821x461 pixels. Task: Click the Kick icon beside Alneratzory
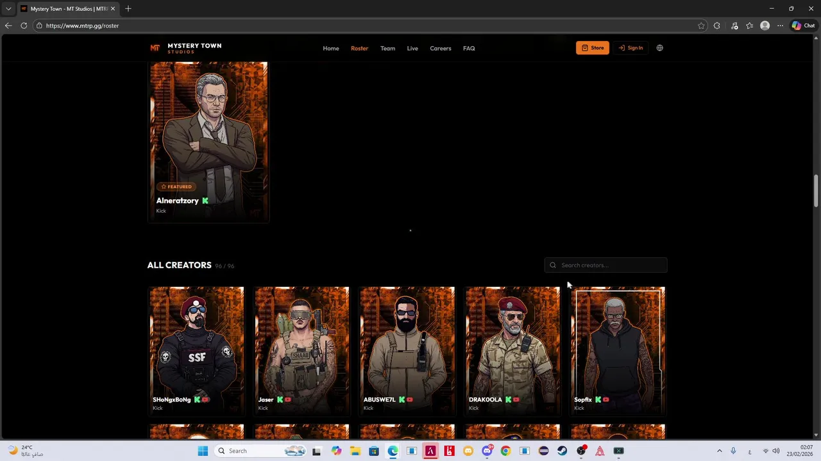(x=205, y=200)
